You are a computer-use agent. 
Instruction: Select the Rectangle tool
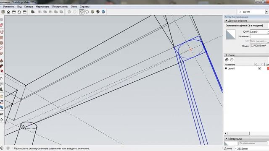click(x=2, y=37)
